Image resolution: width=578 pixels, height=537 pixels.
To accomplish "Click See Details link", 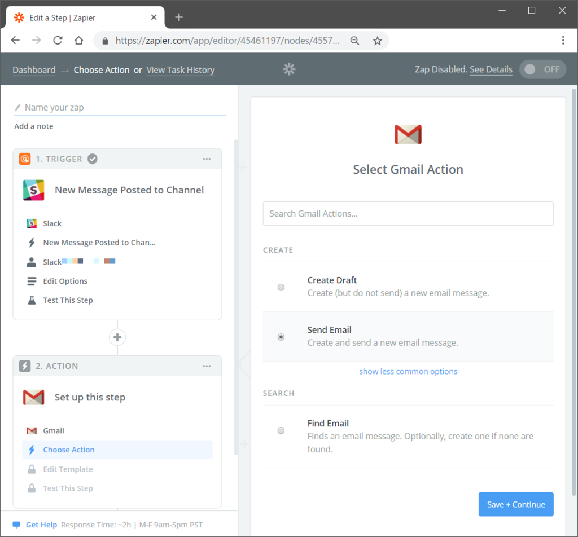I will pos(491,69).
